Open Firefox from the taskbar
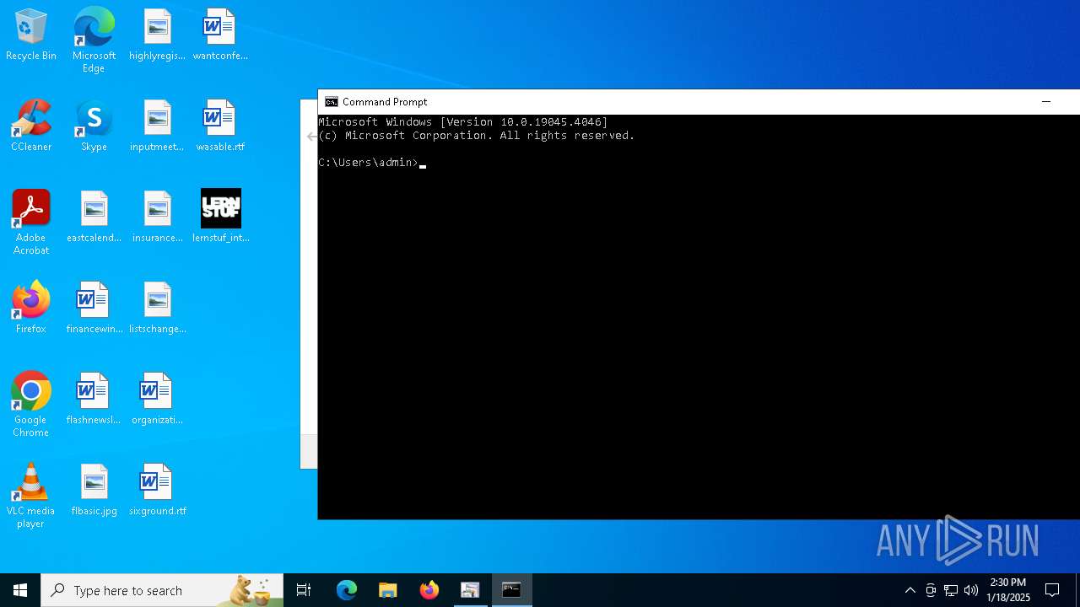Image resolution: width=1080 pixels, height=607 pixels. pos(429,590)
